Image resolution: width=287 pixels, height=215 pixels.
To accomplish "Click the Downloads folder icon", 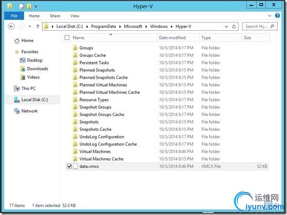I will tap(23, 69).
